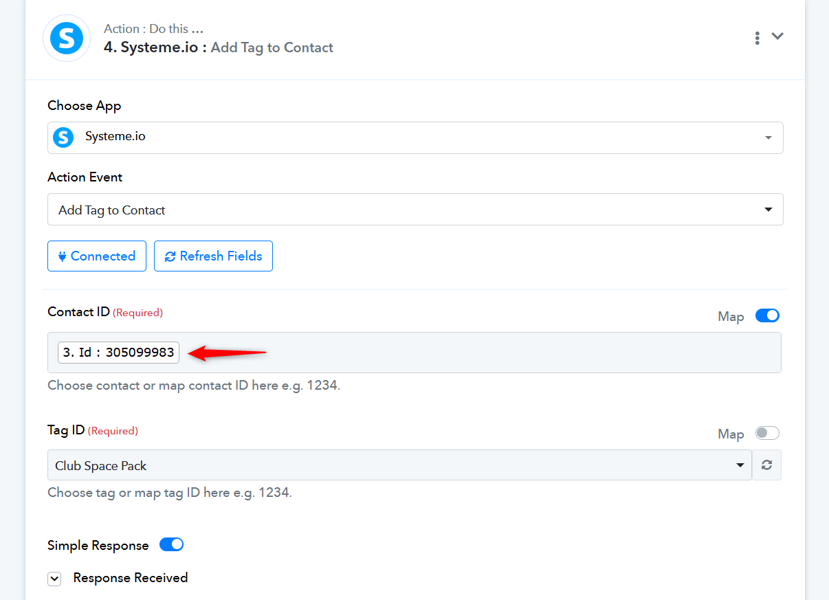The width and height of the screenshot is (829, 600).
Task: Click Refresh Fields button
Action: click(213, 256)
